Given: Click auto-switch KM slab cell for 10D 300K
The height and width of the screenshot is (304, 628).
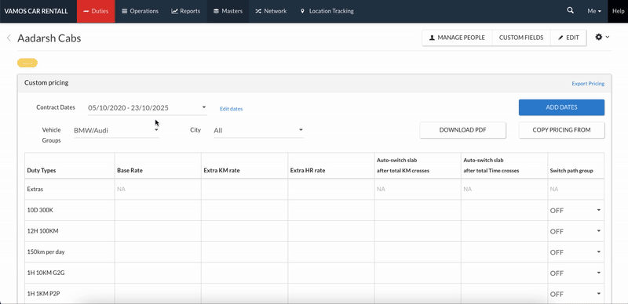Looking at the screenshot, I should click(418, 210).
